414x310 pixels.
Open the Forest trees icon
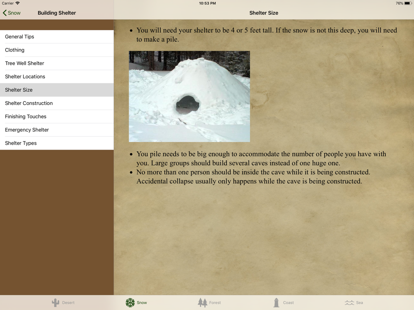(202, 303)
